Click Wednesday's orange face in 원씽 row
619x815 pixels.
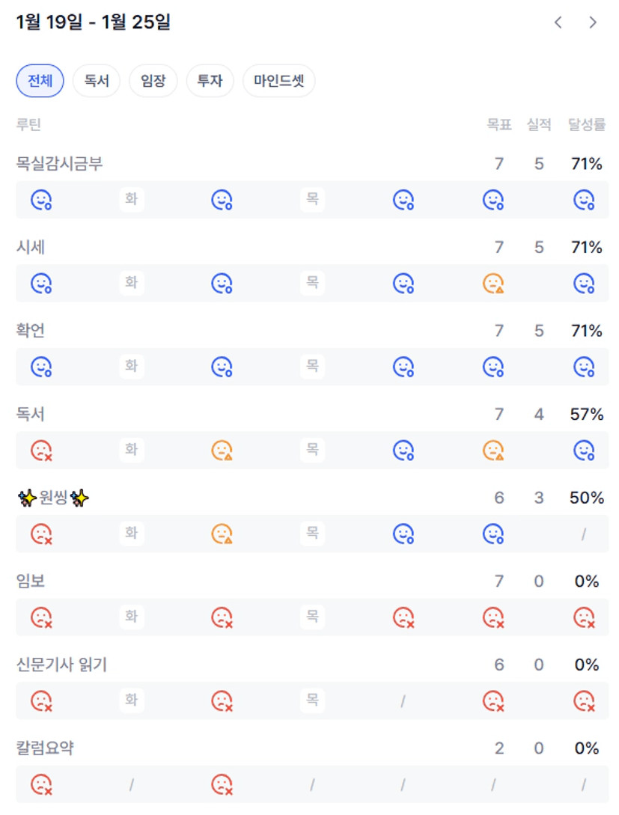(222, 534)
